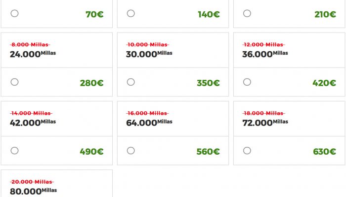Image resolution: width=346 pixels, height=197 pixels.
Task: Click the 42.000 Millas package card
Action: tap(57, 133)
